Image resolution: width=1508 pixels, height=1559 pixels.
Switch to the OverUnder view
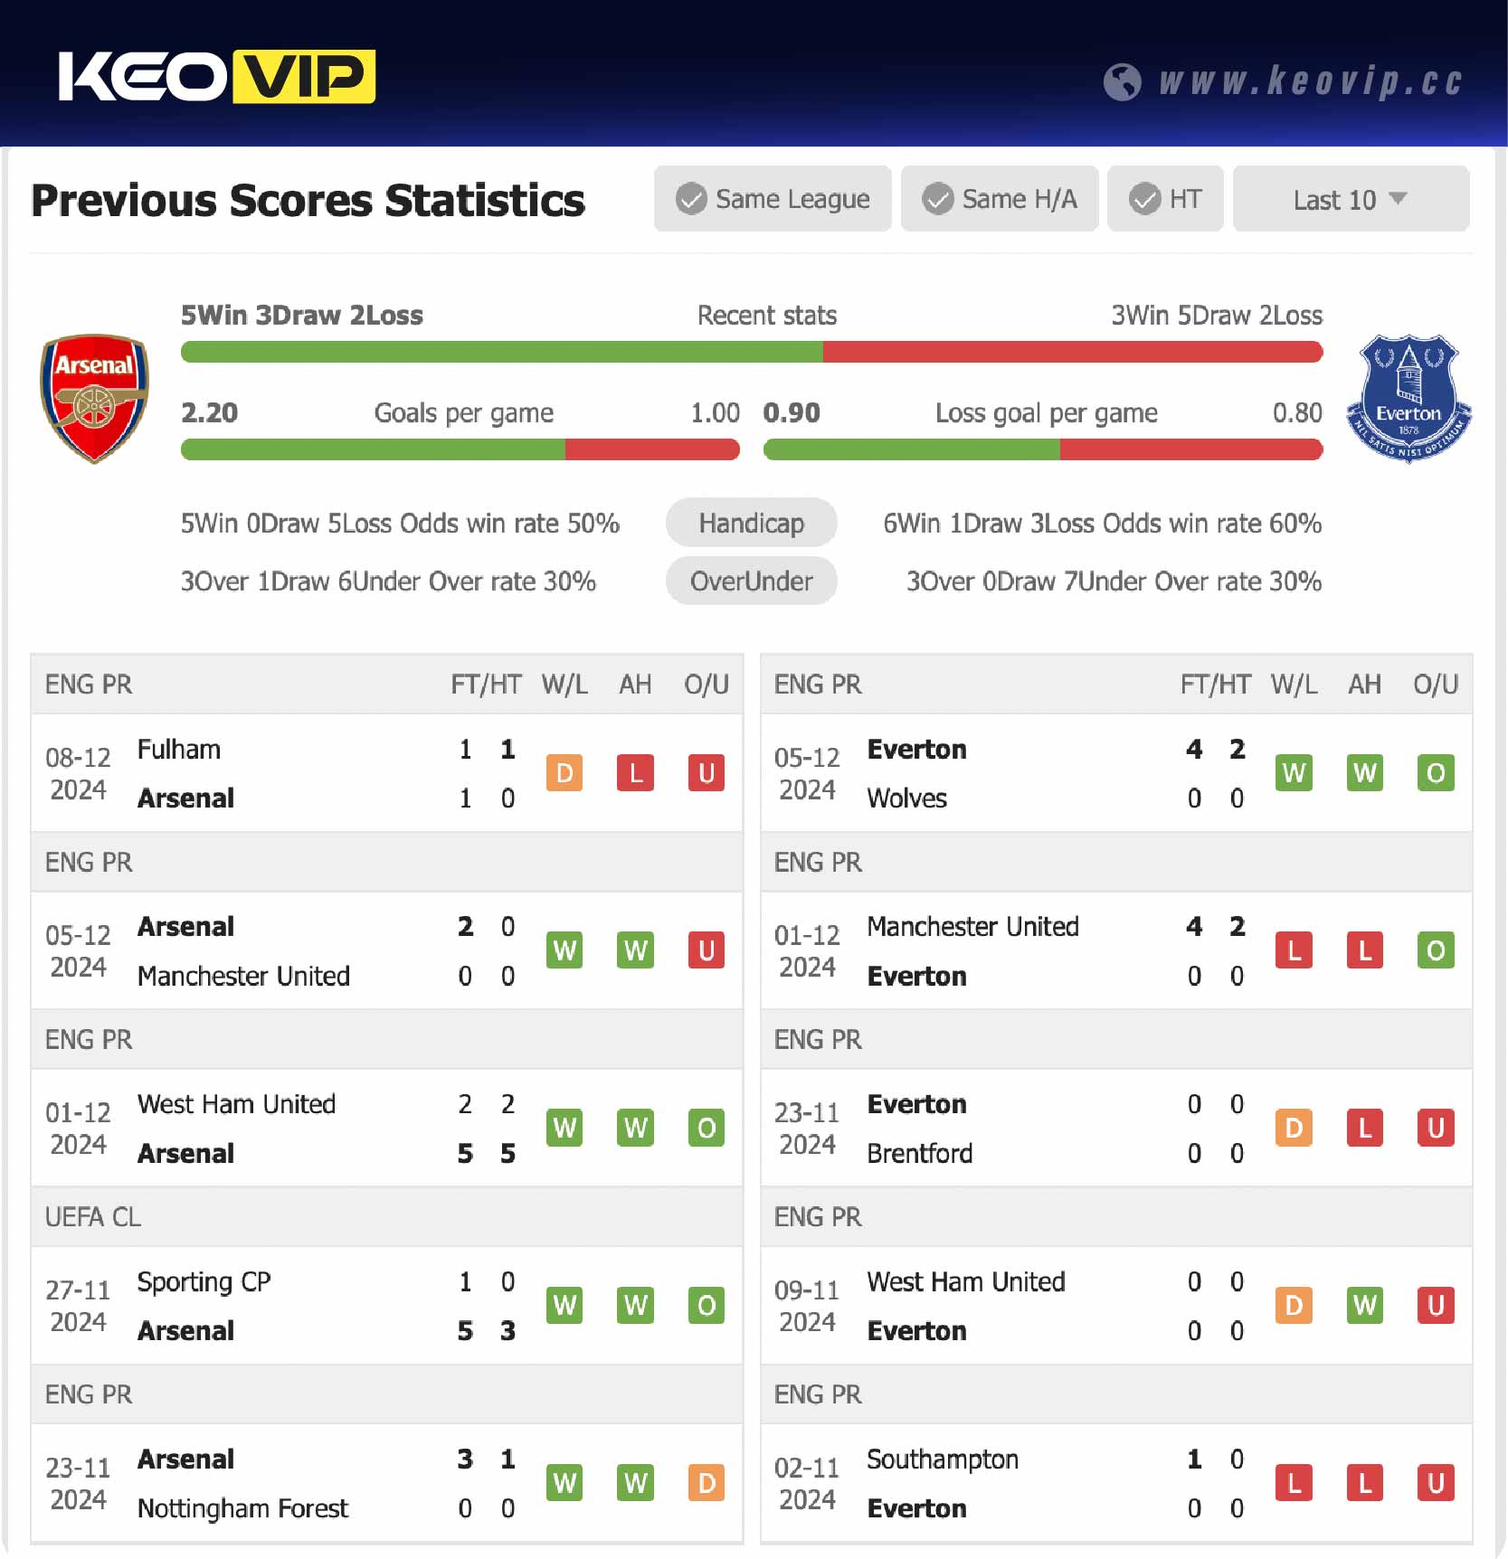tap(751, 581)
